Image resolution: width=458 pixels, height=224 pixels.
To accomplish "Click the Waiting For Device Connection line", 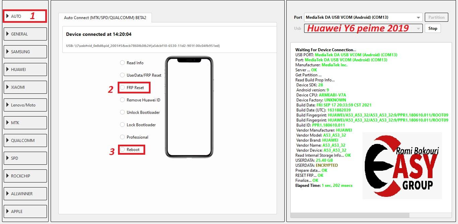I will coord(326,50).
